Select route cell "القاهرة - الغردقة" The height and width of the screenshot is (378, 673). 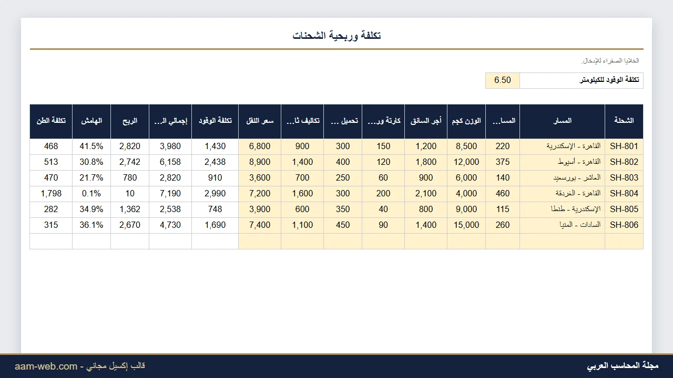[x=563, y=194]
